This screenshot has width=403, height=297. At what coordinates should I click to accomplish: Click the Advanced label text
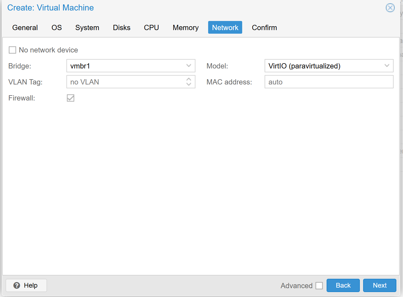296,286
